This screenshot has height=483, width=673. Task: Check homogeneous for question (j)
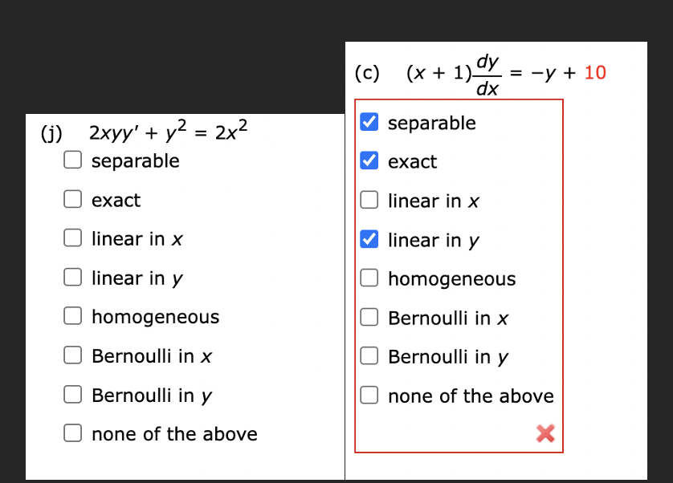tap(72, 316)
